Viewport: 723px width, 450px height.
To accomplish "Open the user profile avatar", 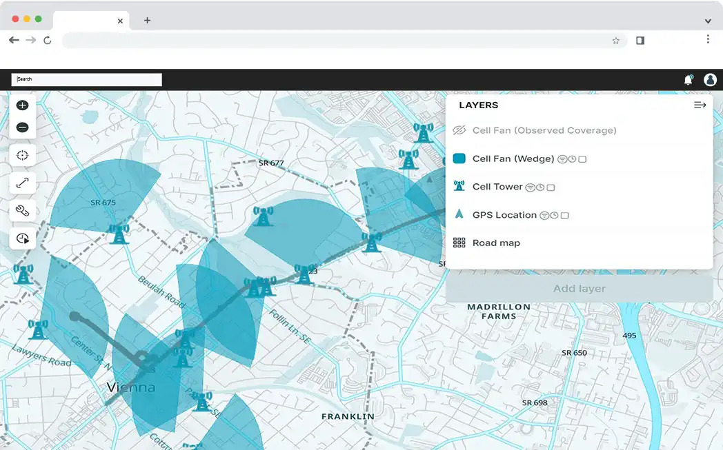I will (x=710, y=80).
